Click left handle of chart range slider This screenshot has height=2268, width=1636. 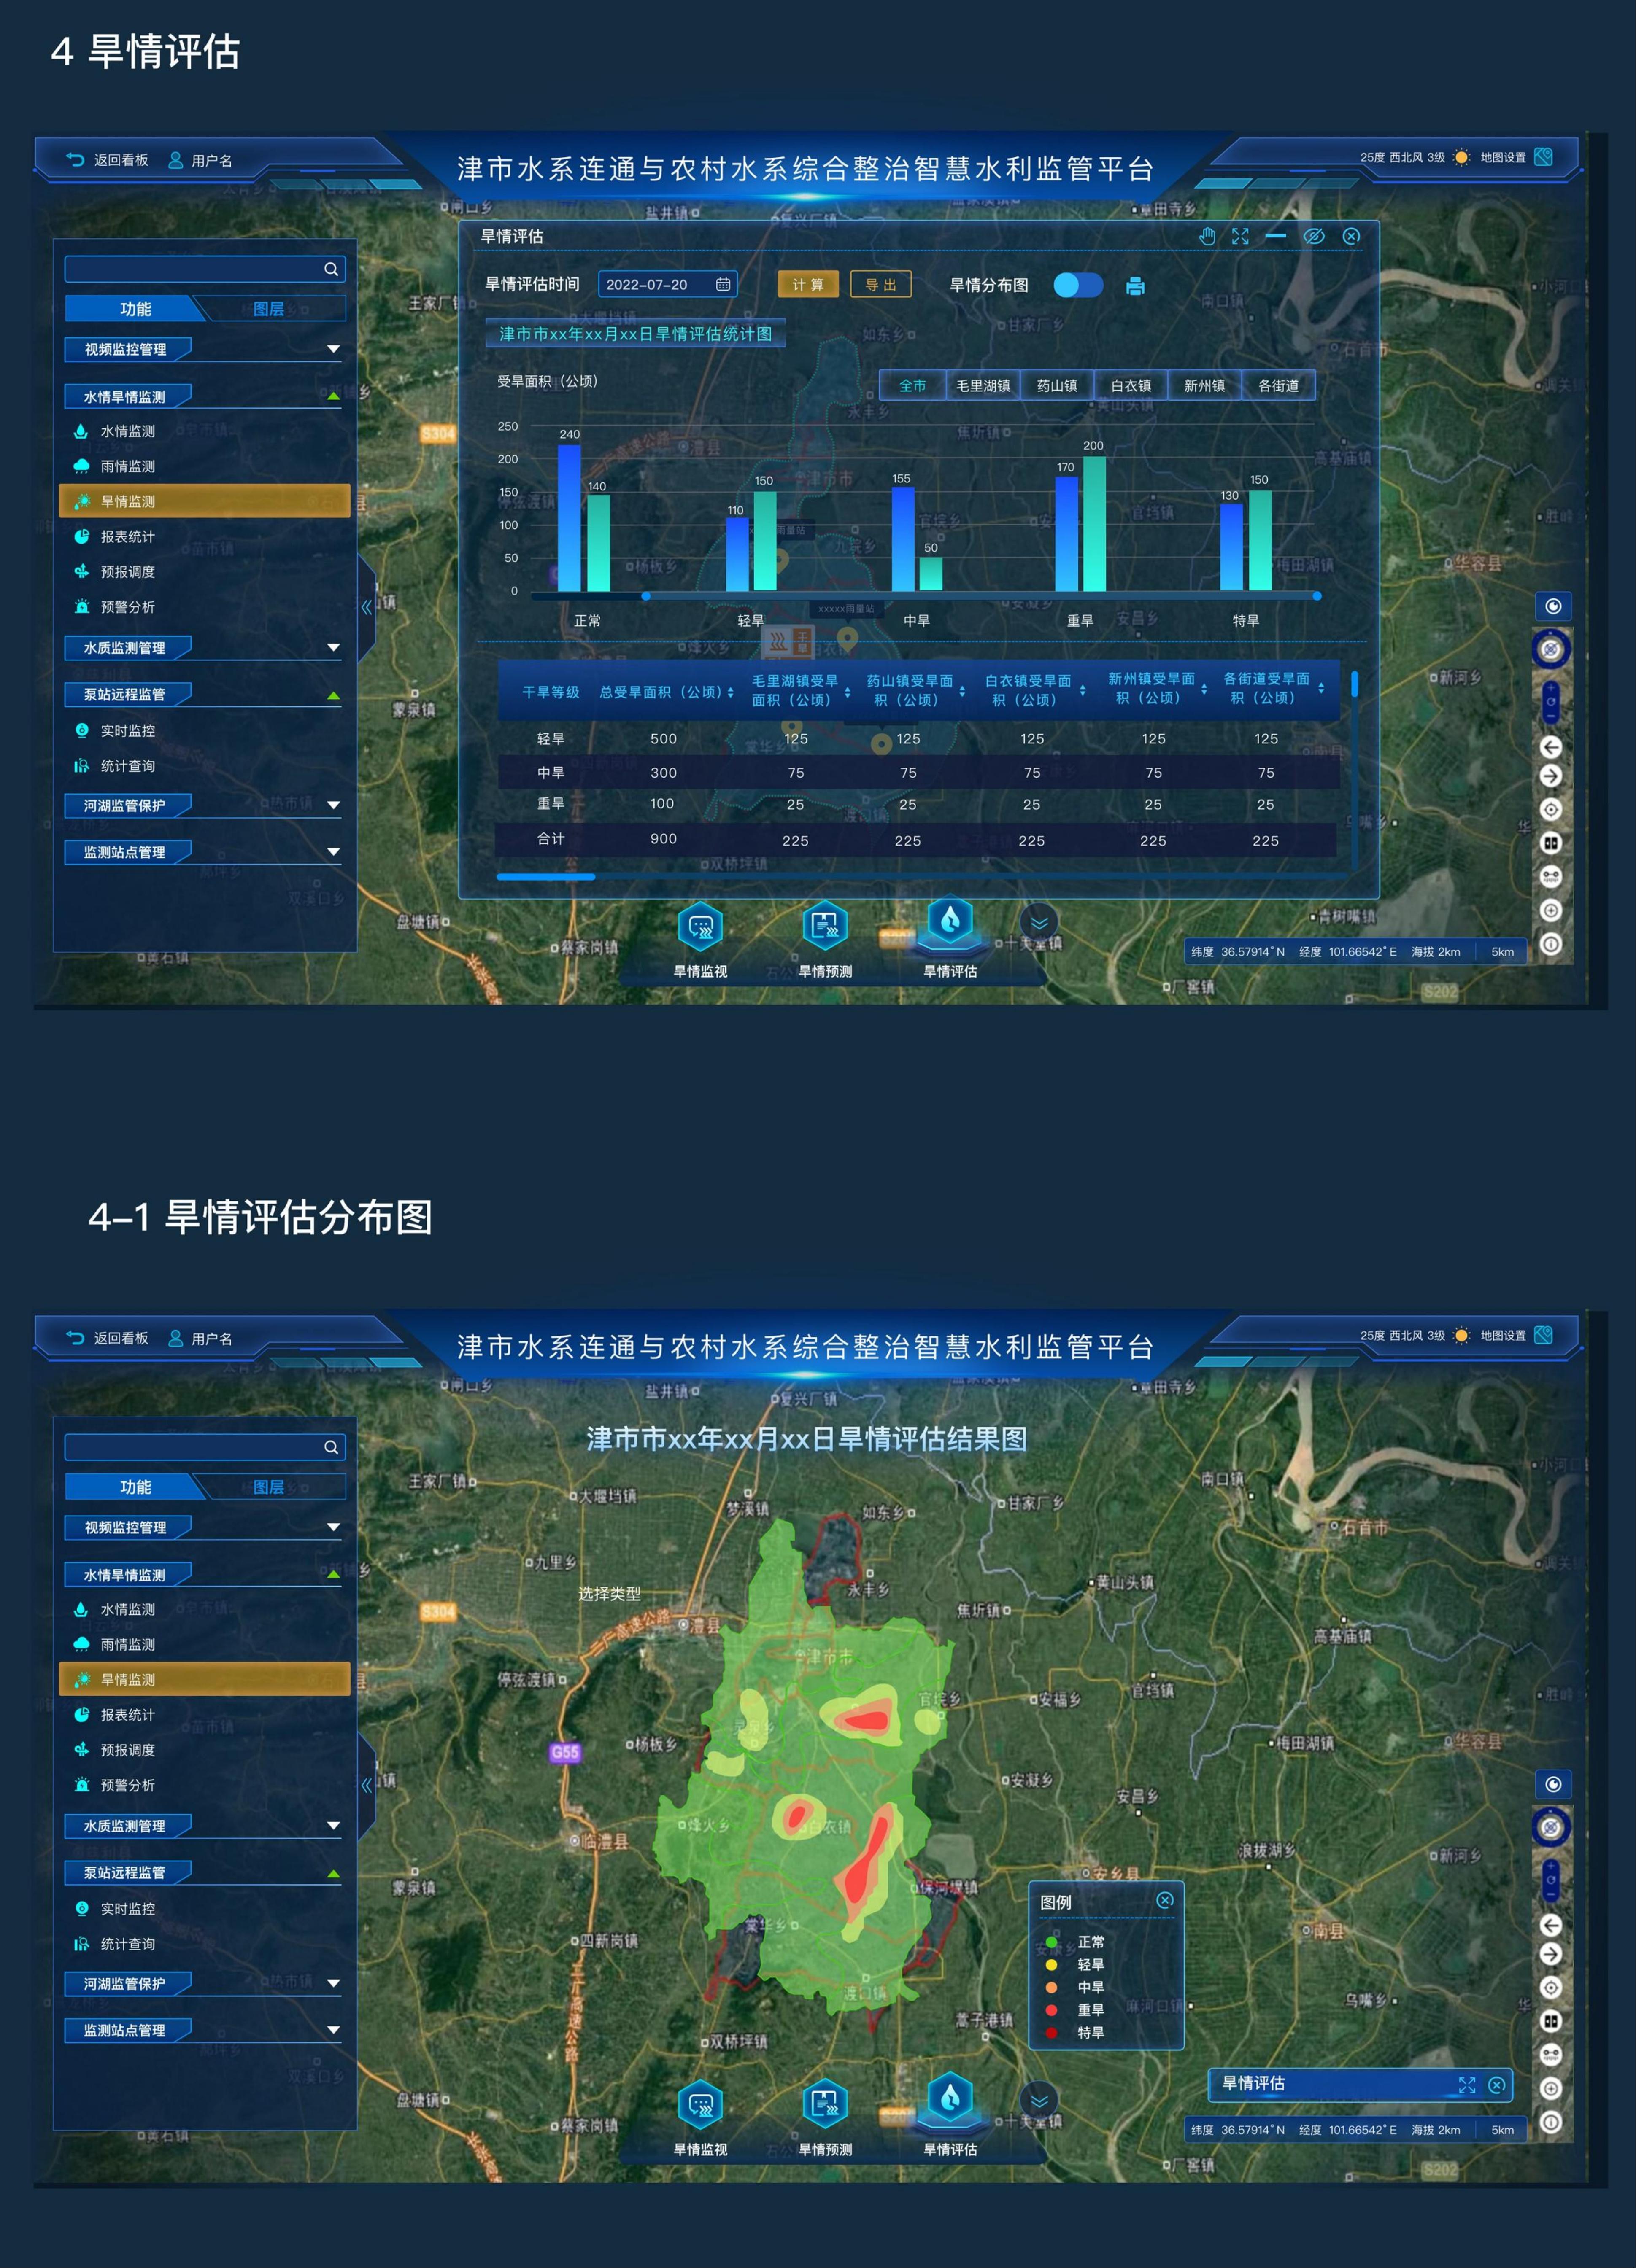click(645, 596)
